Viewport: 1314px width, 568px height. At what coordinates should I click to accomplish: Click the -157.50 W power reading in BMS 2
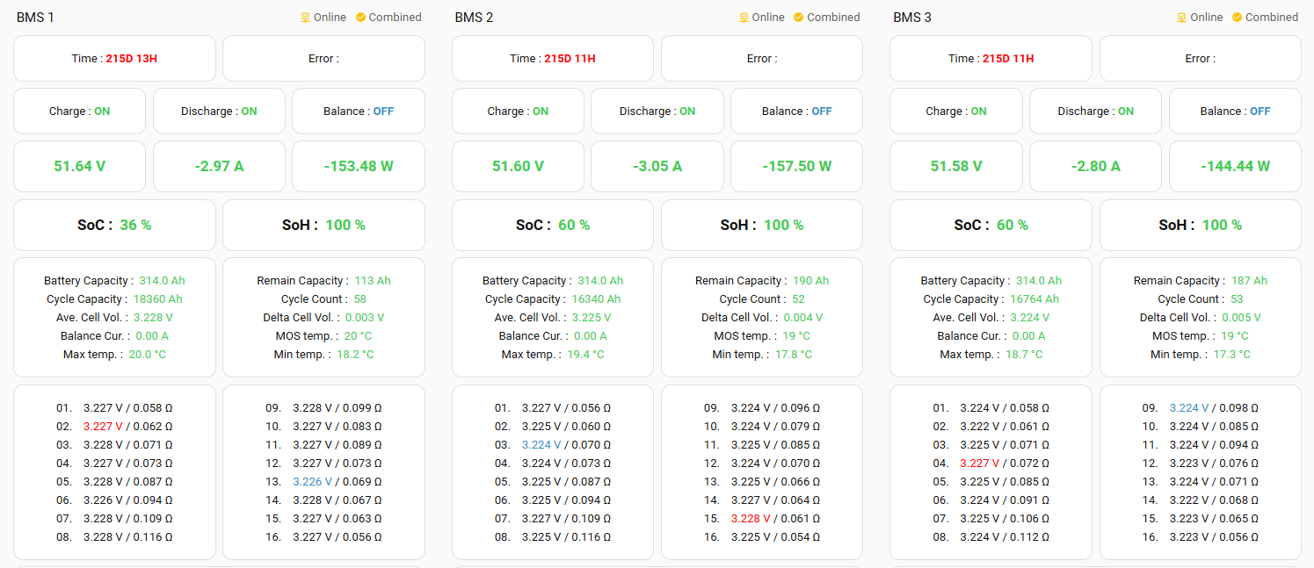point(796,166)
